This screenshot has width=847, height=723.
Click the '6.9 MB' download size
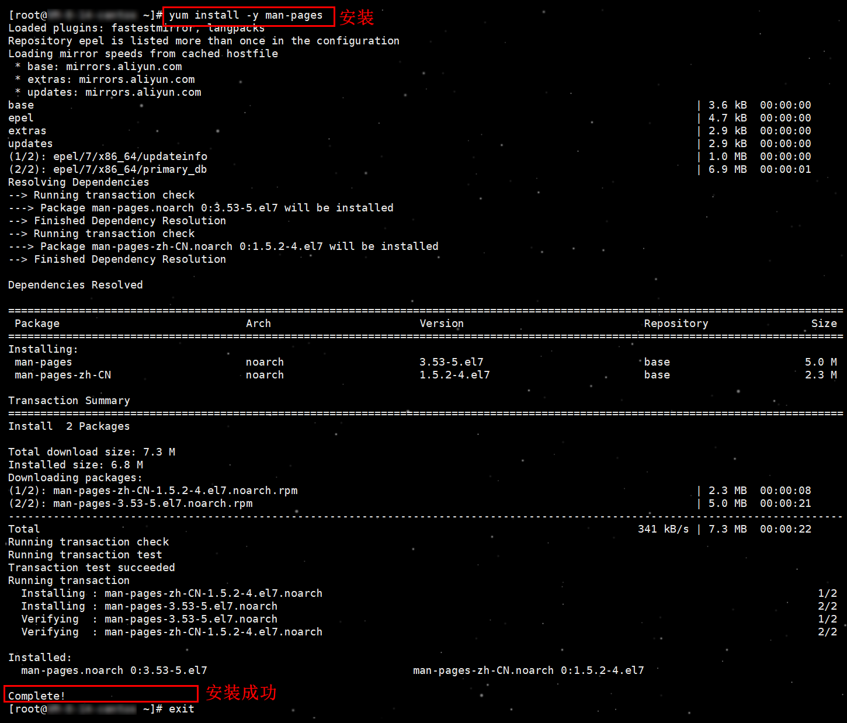[x=728, y=169]
